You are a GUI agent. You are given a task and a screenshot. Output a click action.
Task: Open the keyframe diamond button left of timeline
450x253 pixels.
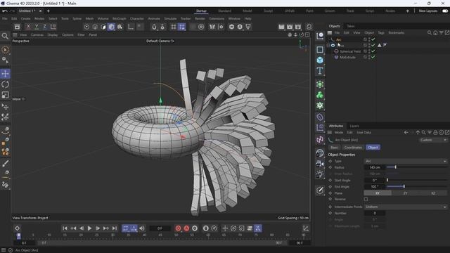point(17,228)
